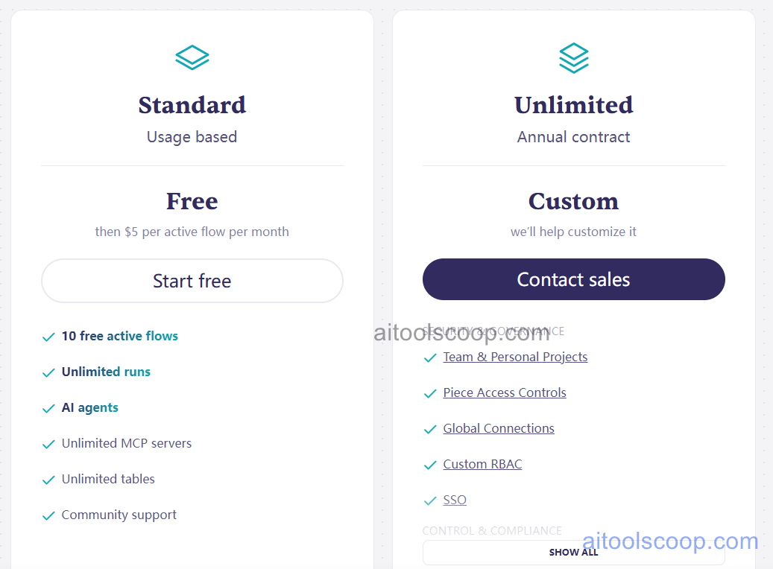Viewport: 773px width, 569px height.
Task: Open the Team & Personal Projects link
Action: pos(515,357)
